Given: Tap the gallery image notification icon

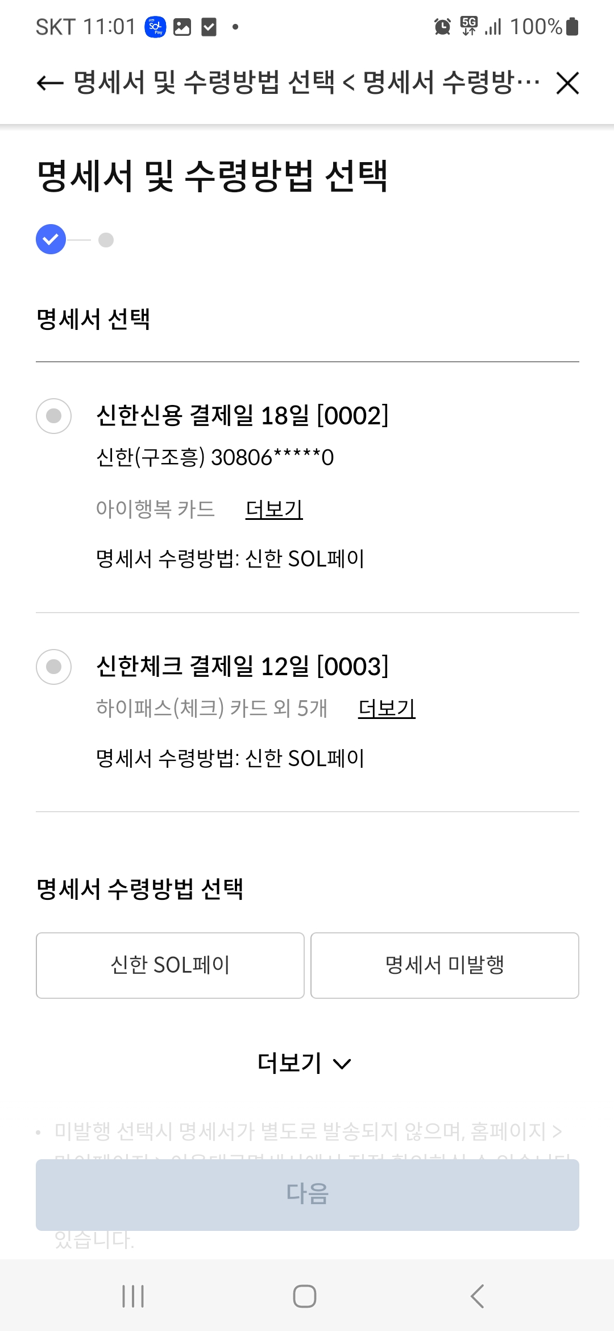Looking at the screenshot, I should click(x=182, y=27).
